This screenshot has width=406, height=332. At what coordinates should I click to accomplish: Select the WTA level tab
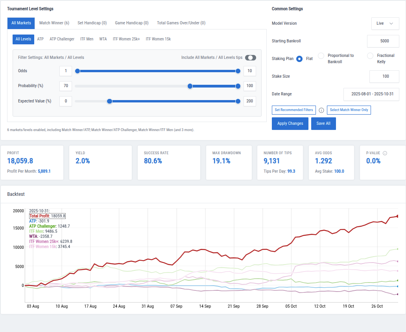(x=103, y=39)
